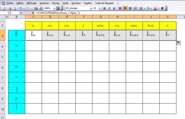
Task: Open the Données menu
Action: point(76,3)
